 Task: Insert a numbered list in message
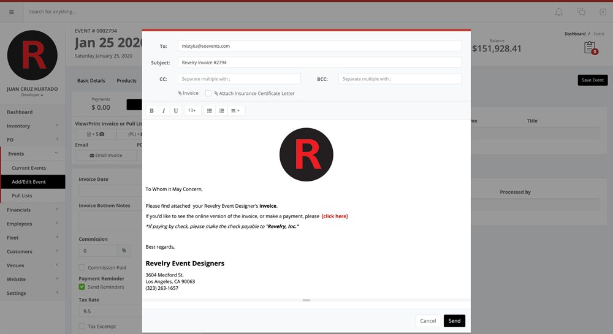click(222, 111)
